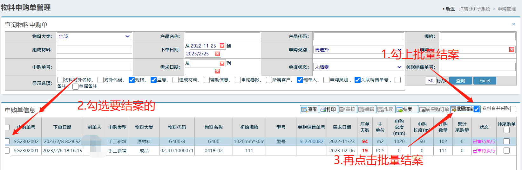Uncheck the 规格 display option
Viewport: 522px width, 170px height.
coord(132,80)
